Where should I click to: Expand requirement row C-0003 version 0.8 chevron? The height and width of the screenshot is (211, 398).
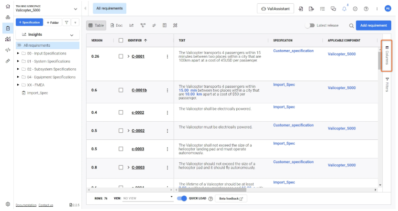[128, 167]
